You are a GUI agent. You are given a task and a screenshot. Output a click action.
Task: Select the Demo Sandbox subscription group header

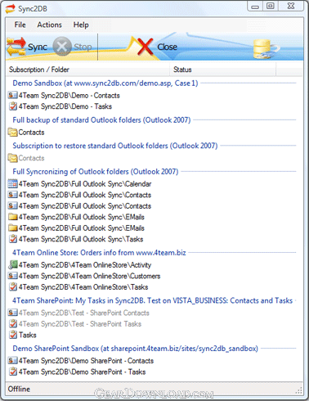pyautogui.click(x=105, y=83)
